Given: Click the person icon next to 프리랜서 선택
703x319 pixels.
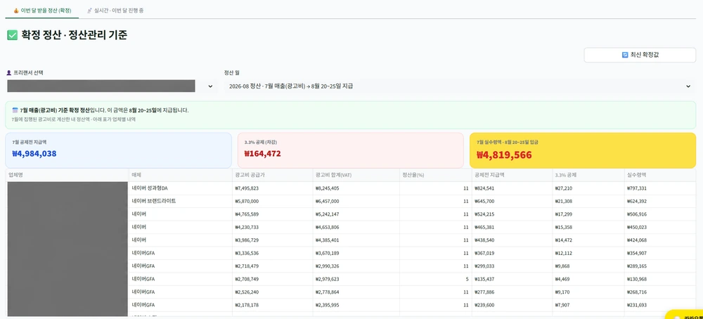Looking at the screenshot, I should click(9, 72).
